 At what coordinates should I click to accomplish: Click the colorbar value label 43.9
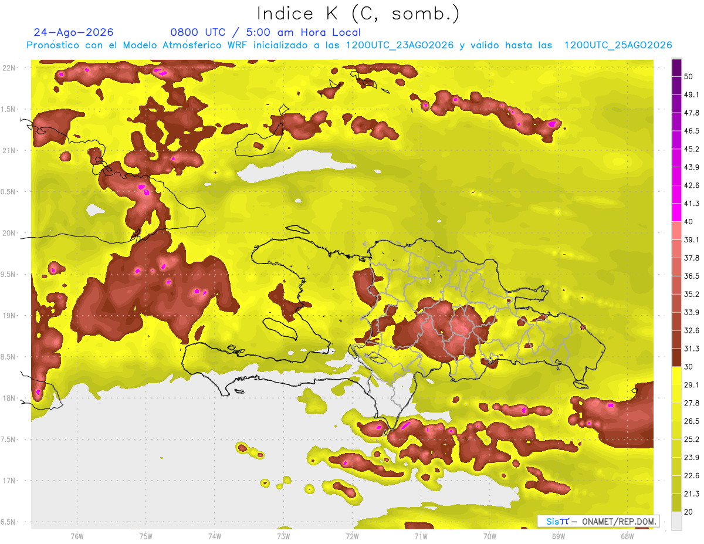(692, 167)
